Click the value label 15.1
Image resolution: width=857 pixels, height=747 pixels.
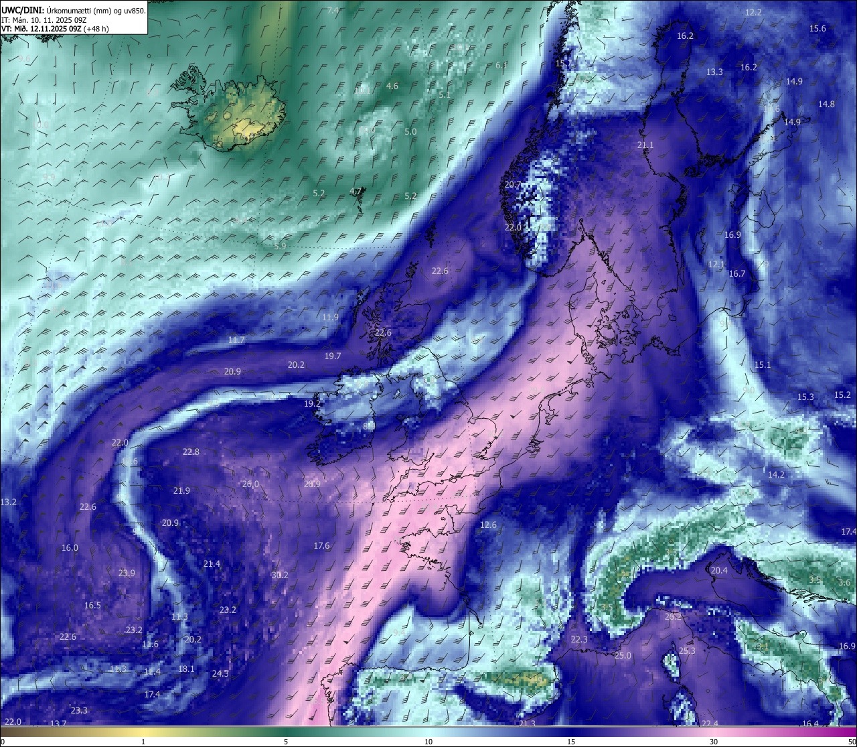763,364
